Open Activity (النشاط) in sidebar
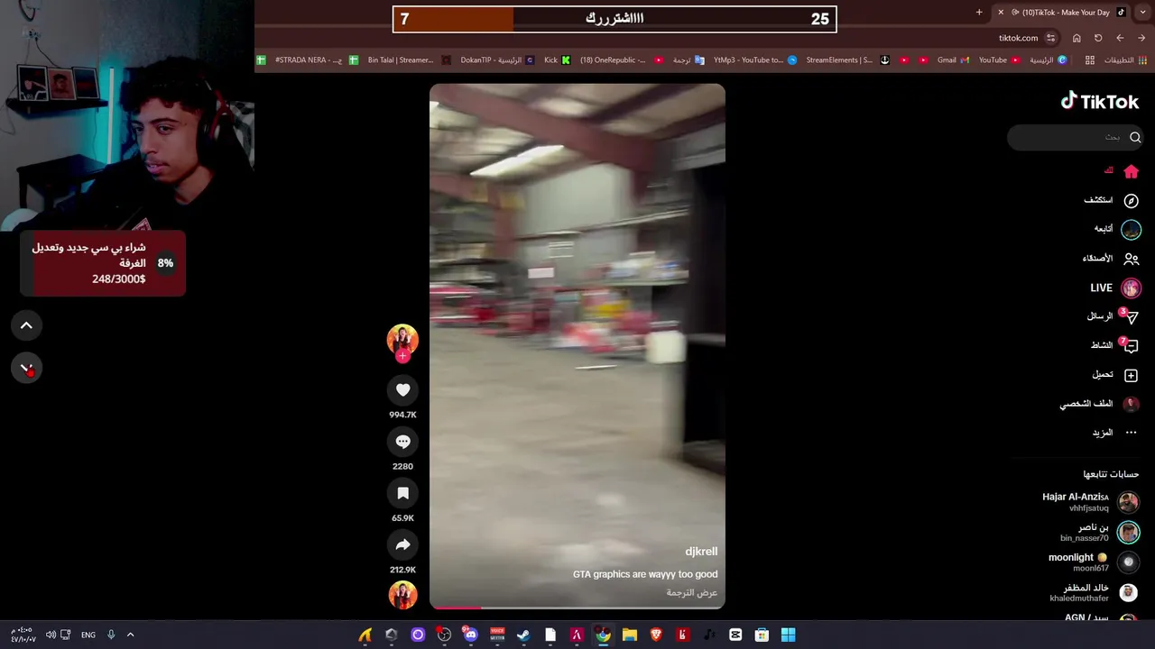 click(1114, 345)
